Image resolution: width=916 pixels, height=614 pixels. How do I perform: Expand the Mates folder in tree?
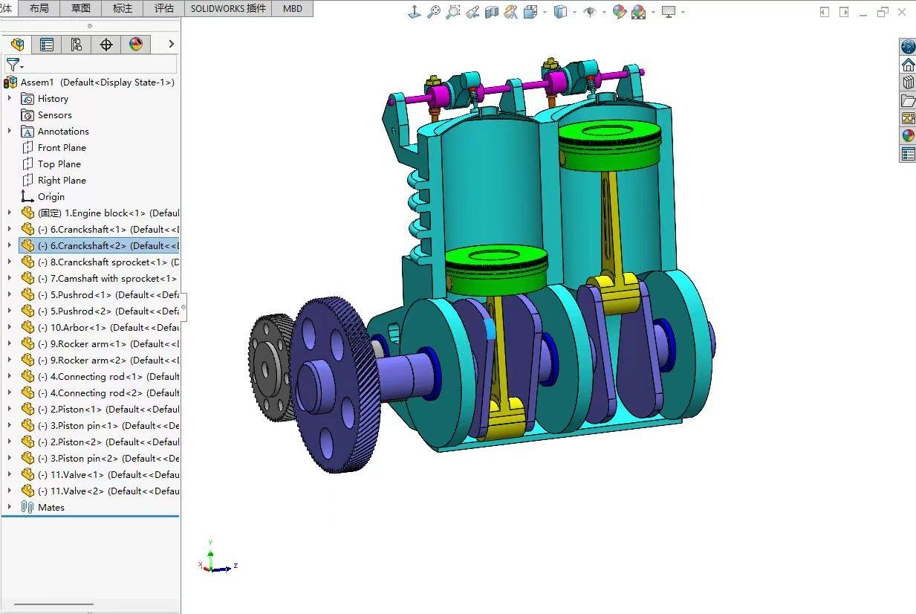click(10, 507)
